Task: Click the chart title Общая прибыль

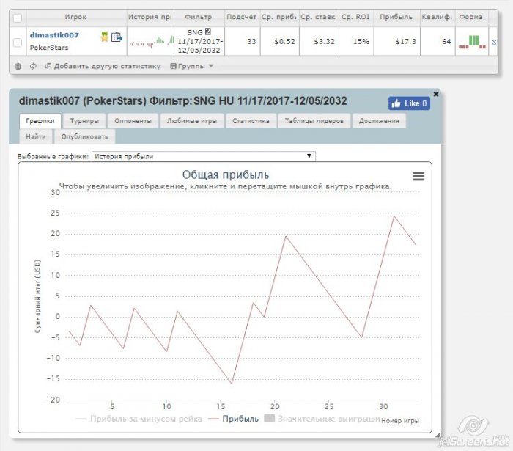Action: pyautogui.click(x=226, y=175)
